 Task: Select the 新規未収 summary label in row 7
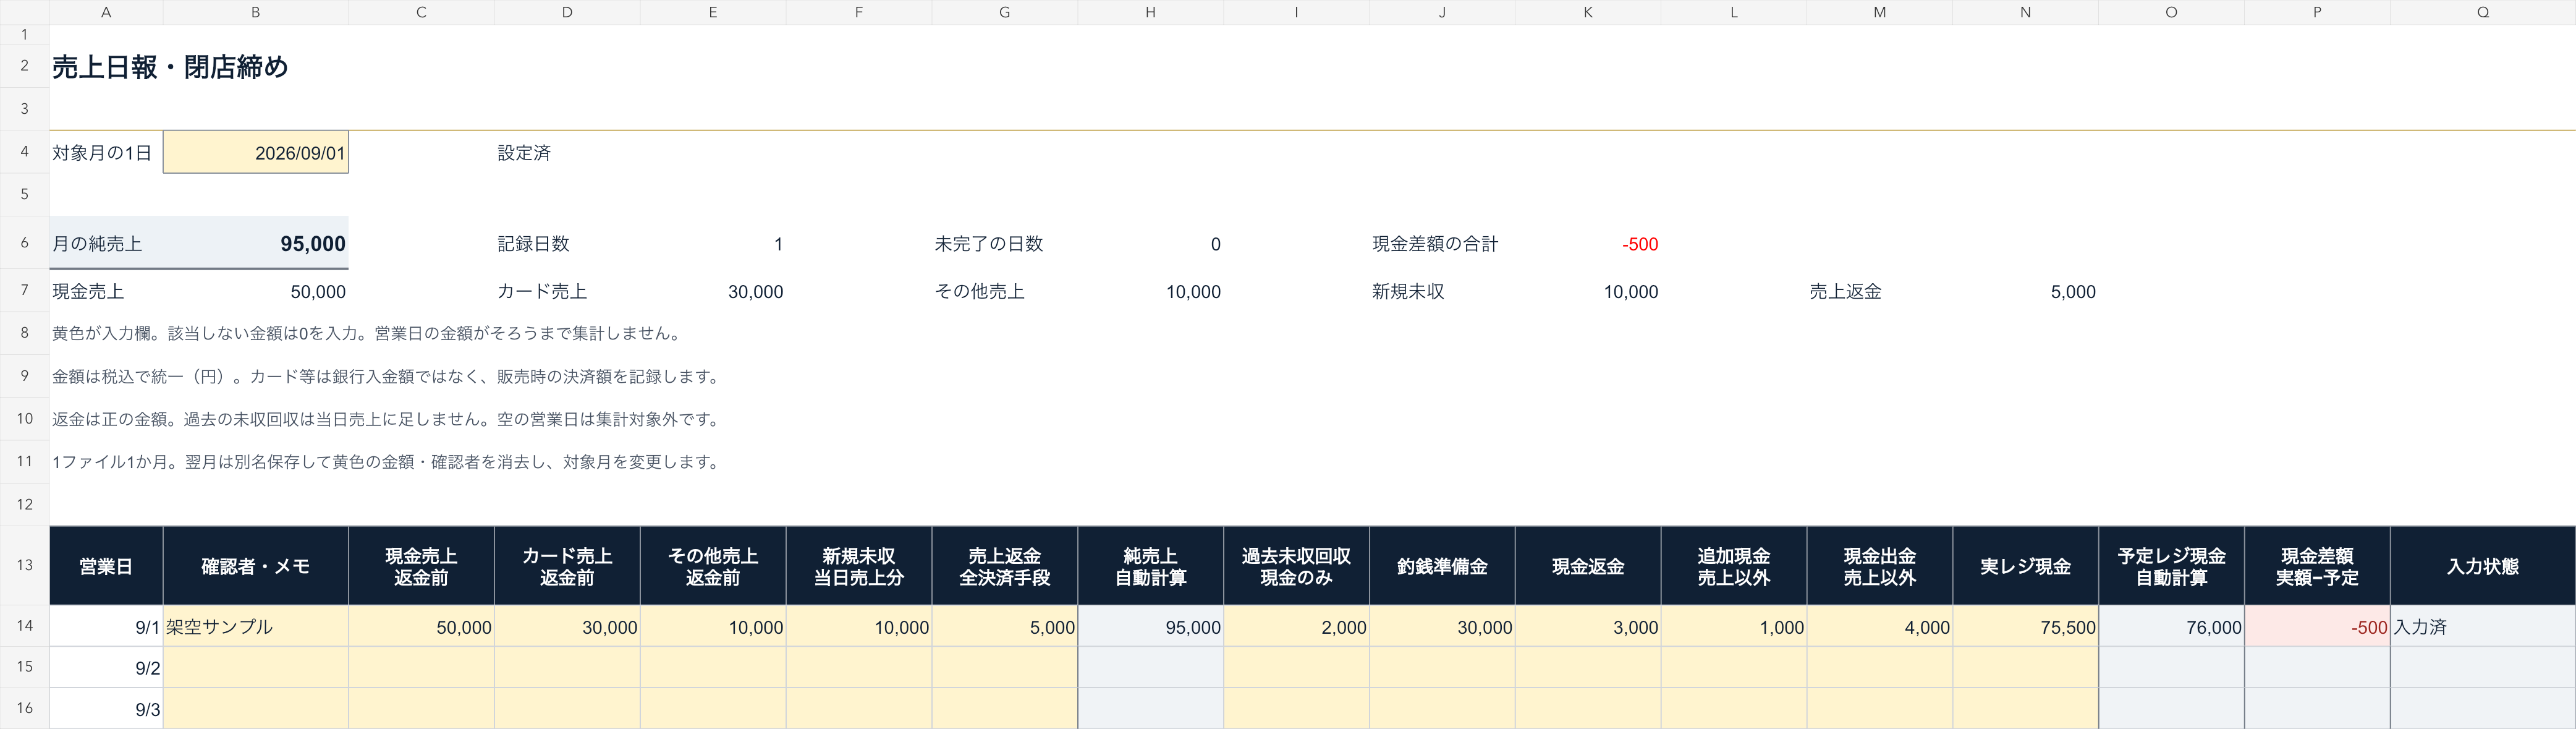(x=1408, y=292)
